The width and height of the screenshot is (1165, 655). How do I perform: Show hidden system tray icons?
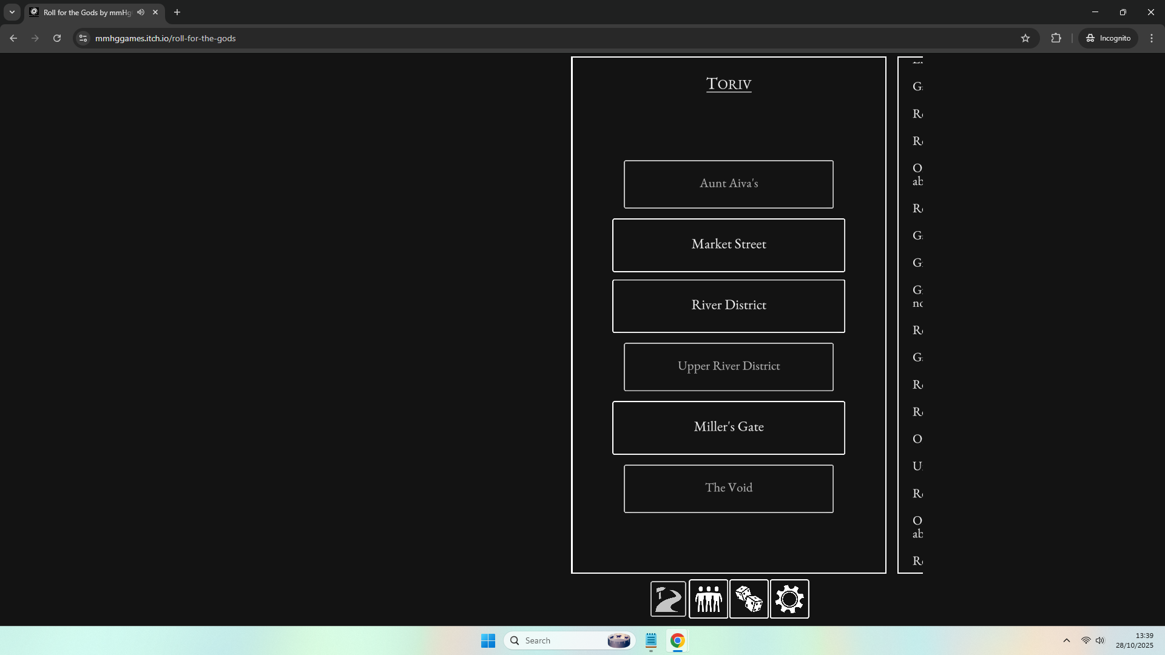[x=1066, y=640]
